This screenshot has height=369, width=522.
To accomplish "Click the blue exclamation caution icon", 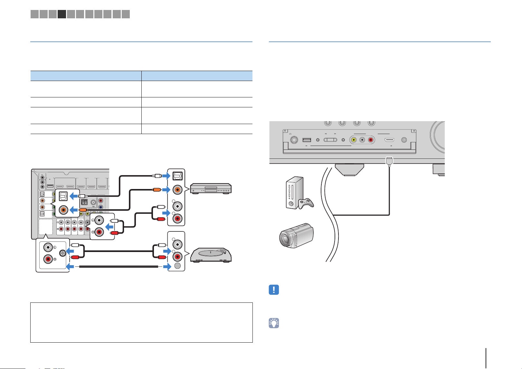I will click(x=274, y=290).
